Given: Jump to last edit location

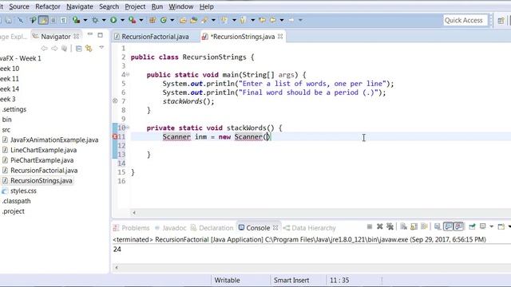Looking at the screenshot, I should [x=262, y=20].
